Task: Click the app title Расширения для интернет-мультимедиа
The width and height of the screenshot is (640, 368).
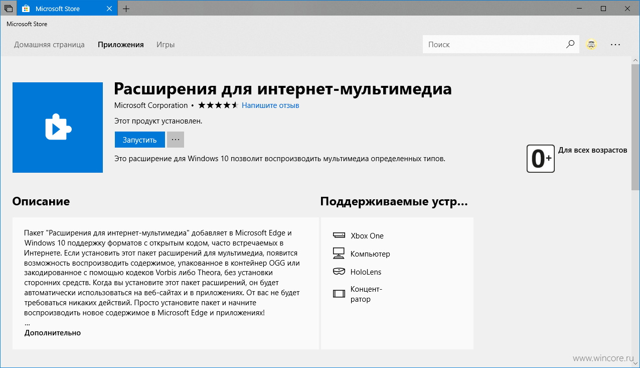Action: point(283,88)
